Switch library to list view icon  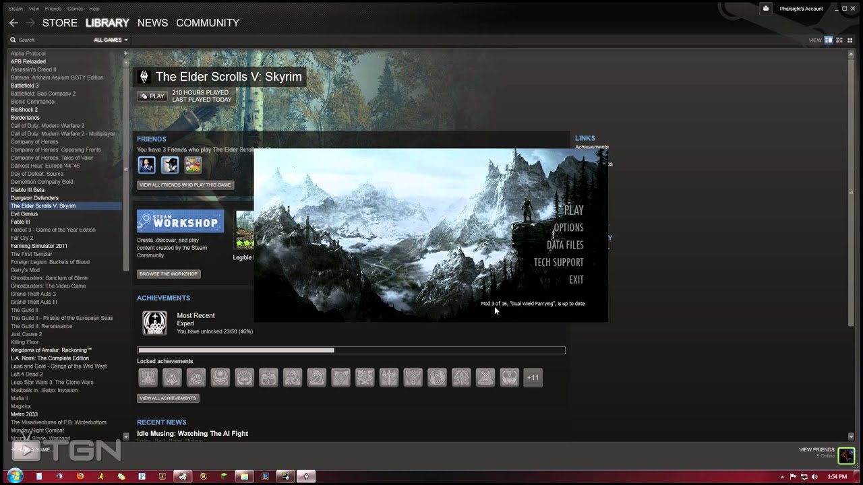tap(839, 40)
